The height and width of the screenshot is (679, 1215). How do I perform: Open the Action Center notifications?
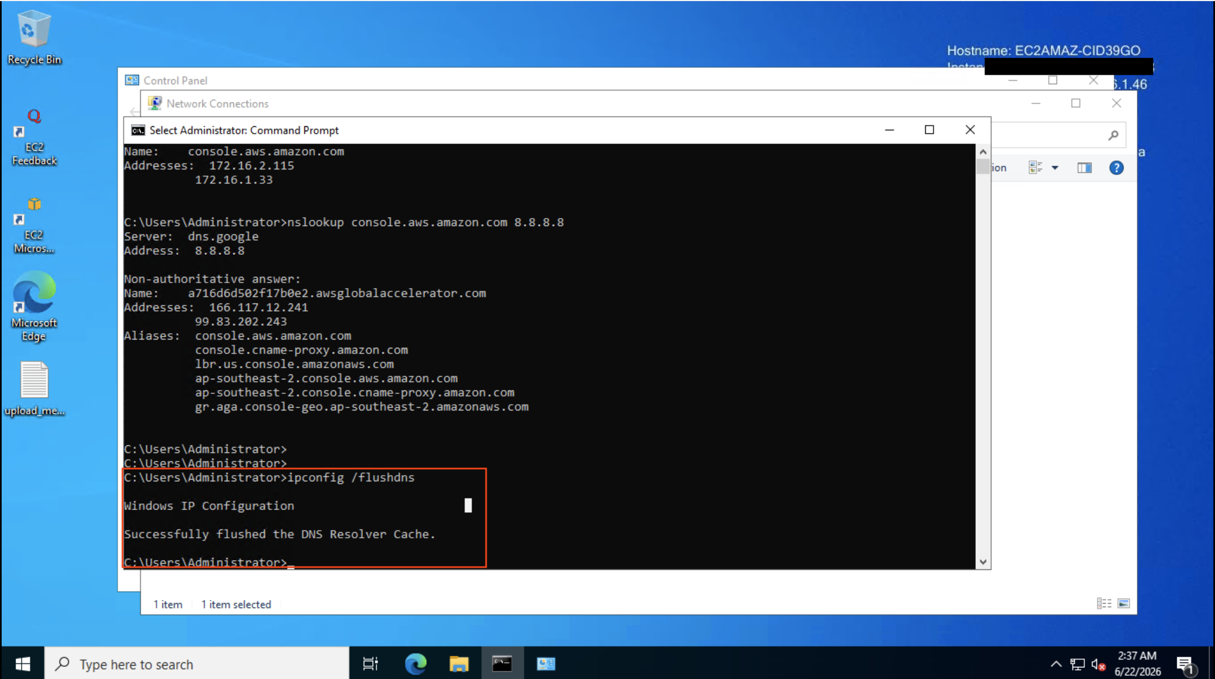click(x=1186, y=664)
